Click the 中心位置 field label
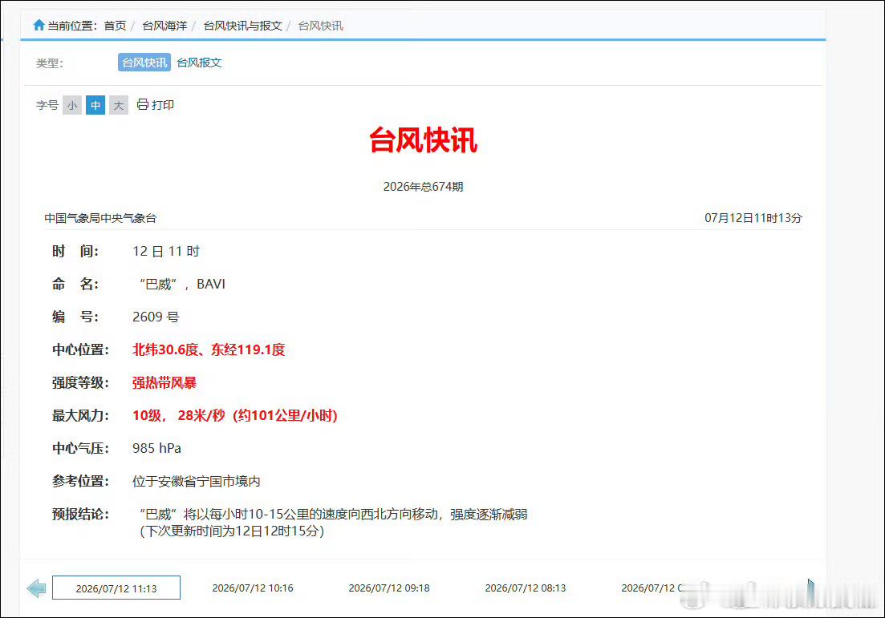Image resolution: width=885 pixels, height=618 pixels. (81, 350)
